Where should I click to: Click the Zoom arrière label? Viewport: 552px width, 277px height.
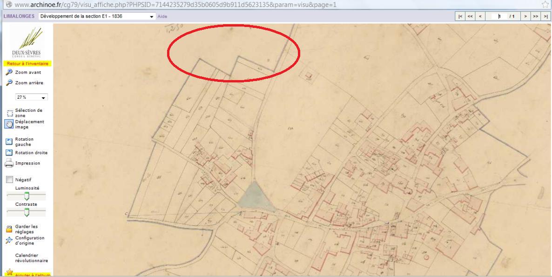pos(29,83)
